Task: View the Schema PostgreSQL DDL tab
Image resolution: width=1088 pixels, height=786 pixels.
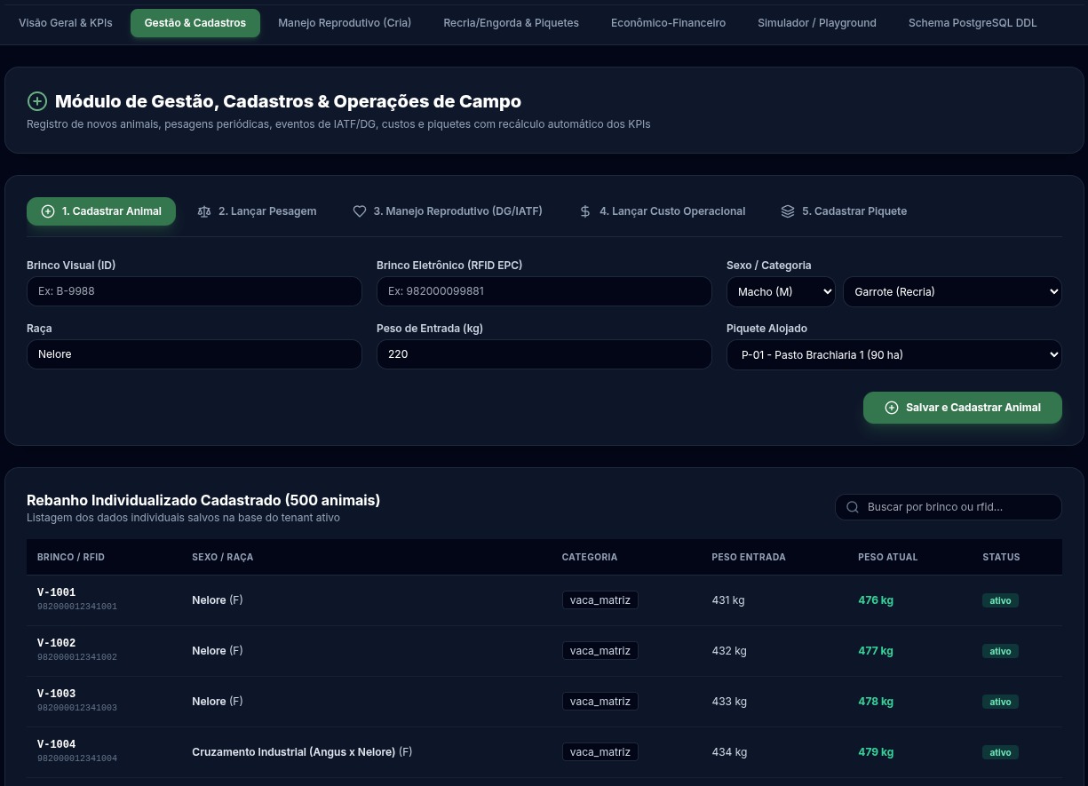Action: (x=973, y=23)
